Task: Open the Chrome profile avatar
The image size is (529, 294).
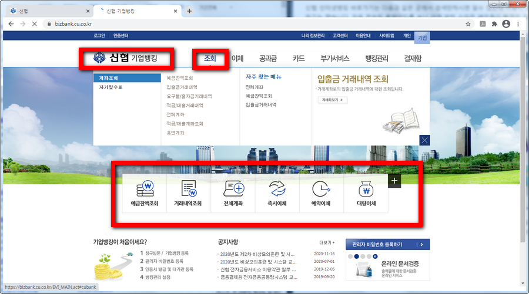Action: pos(506,24)
